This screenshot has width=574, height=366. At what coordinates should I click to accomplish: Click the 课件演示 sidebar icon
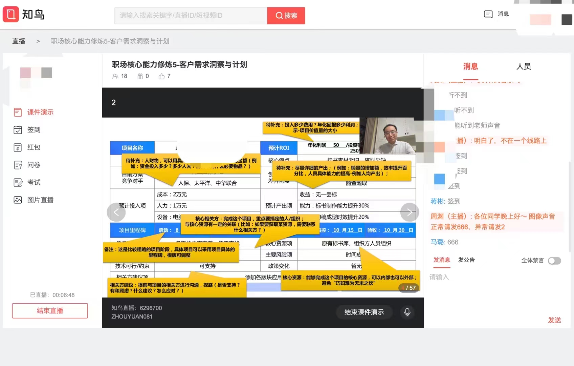tap(18, 112)
